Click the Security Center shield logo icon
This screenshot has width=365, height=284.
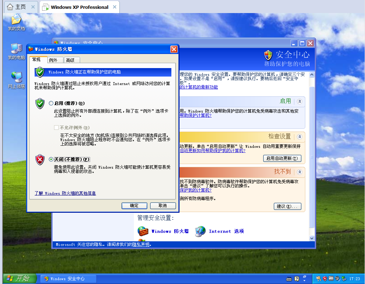268,55
